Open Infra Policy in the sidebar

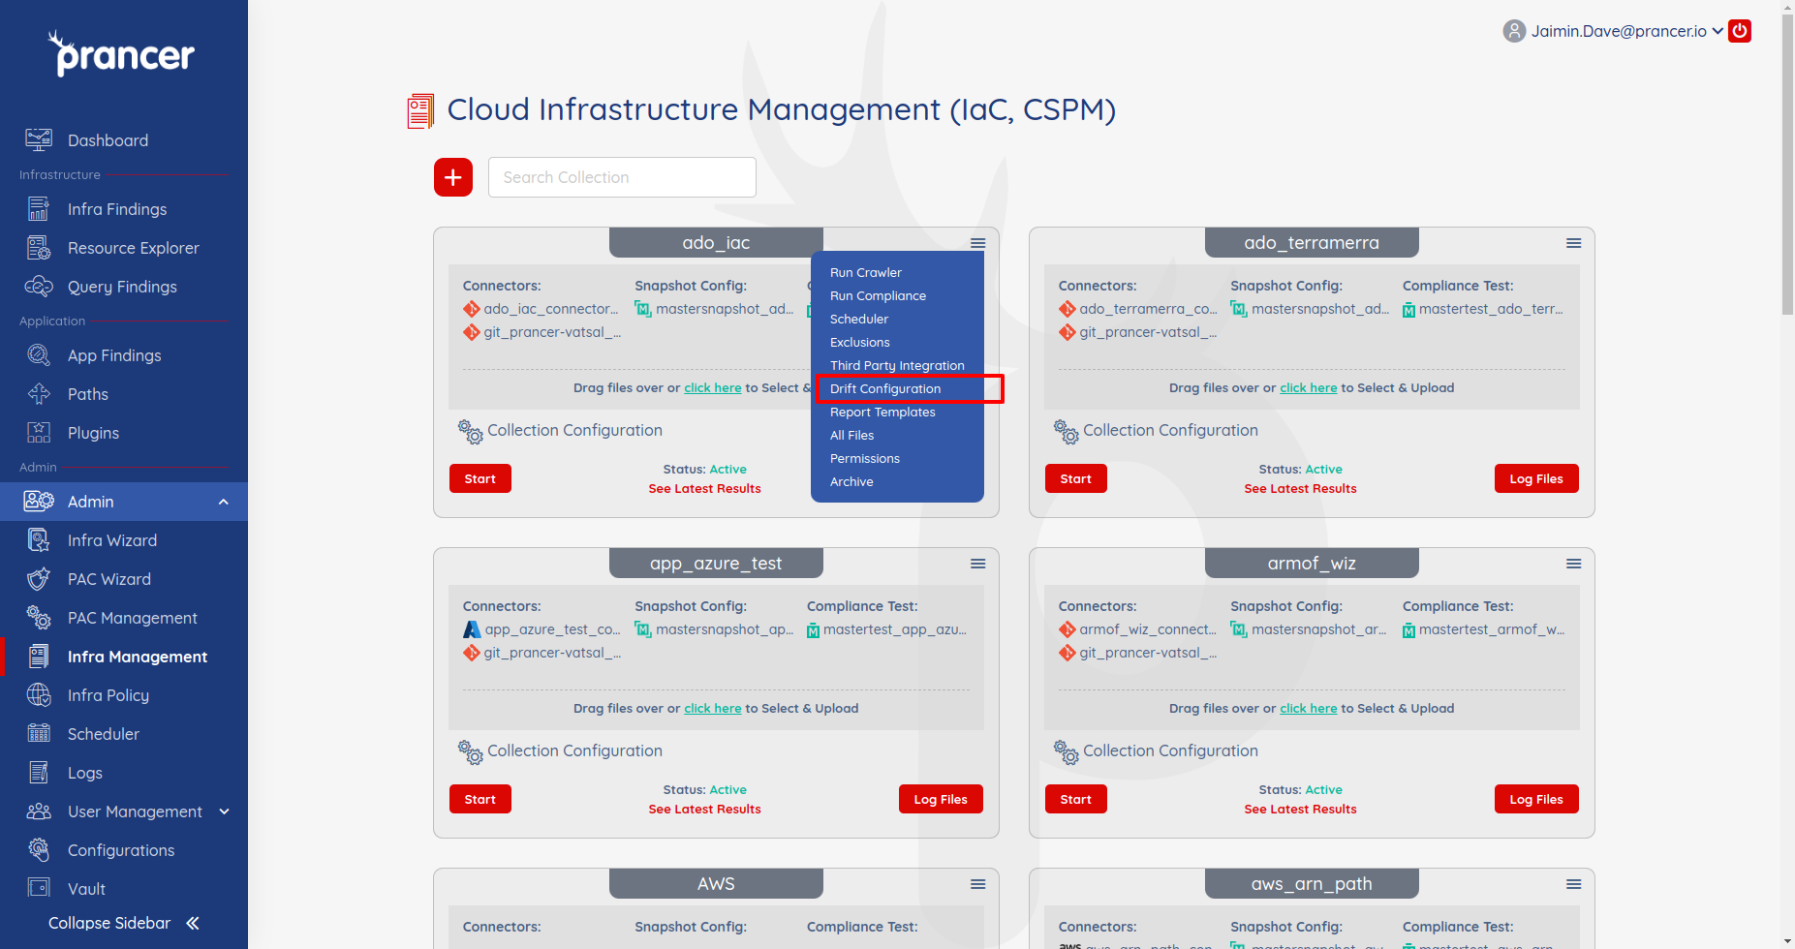(108, 695)
